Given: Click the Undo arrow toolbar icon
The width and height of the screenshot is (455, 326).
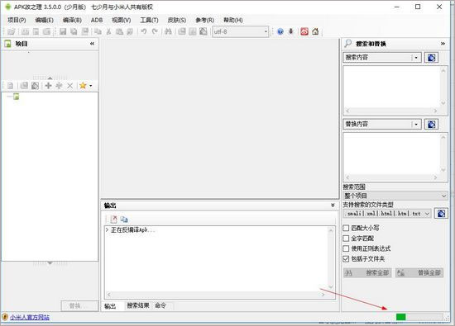Looking at the screenshot, I should pos(144,31).
